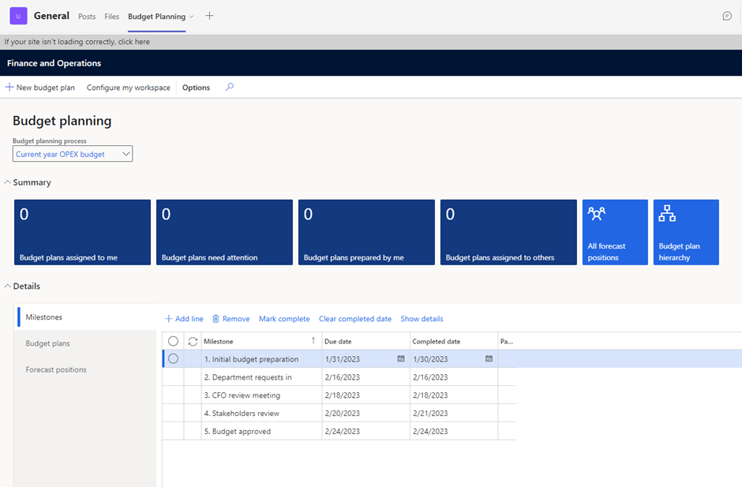
Task: Click New budget plan button
Action: coord(40,88)
